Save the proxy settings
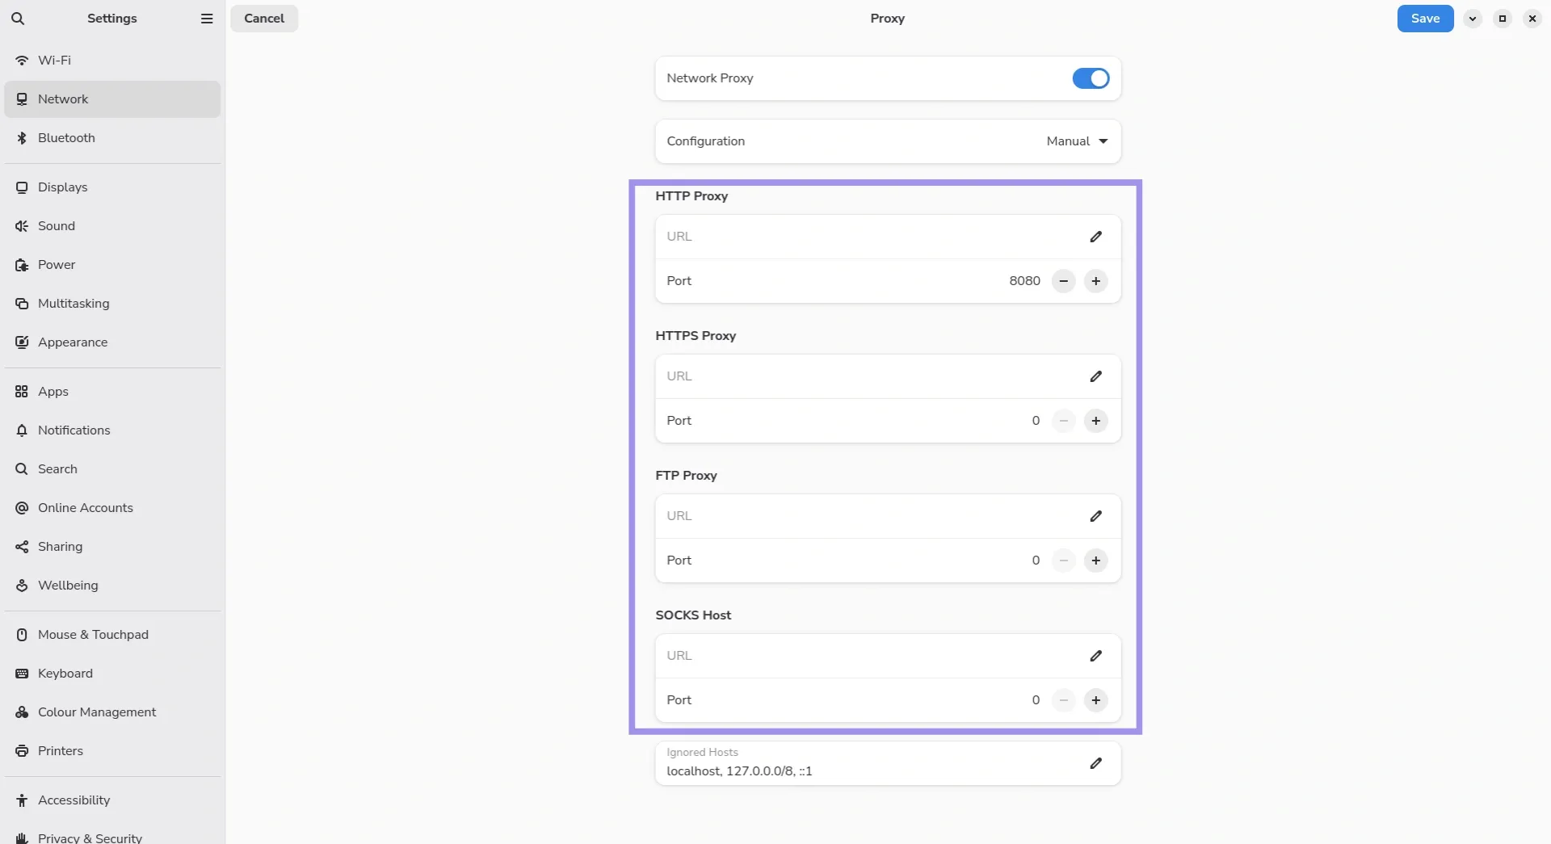 (1425, 19)
